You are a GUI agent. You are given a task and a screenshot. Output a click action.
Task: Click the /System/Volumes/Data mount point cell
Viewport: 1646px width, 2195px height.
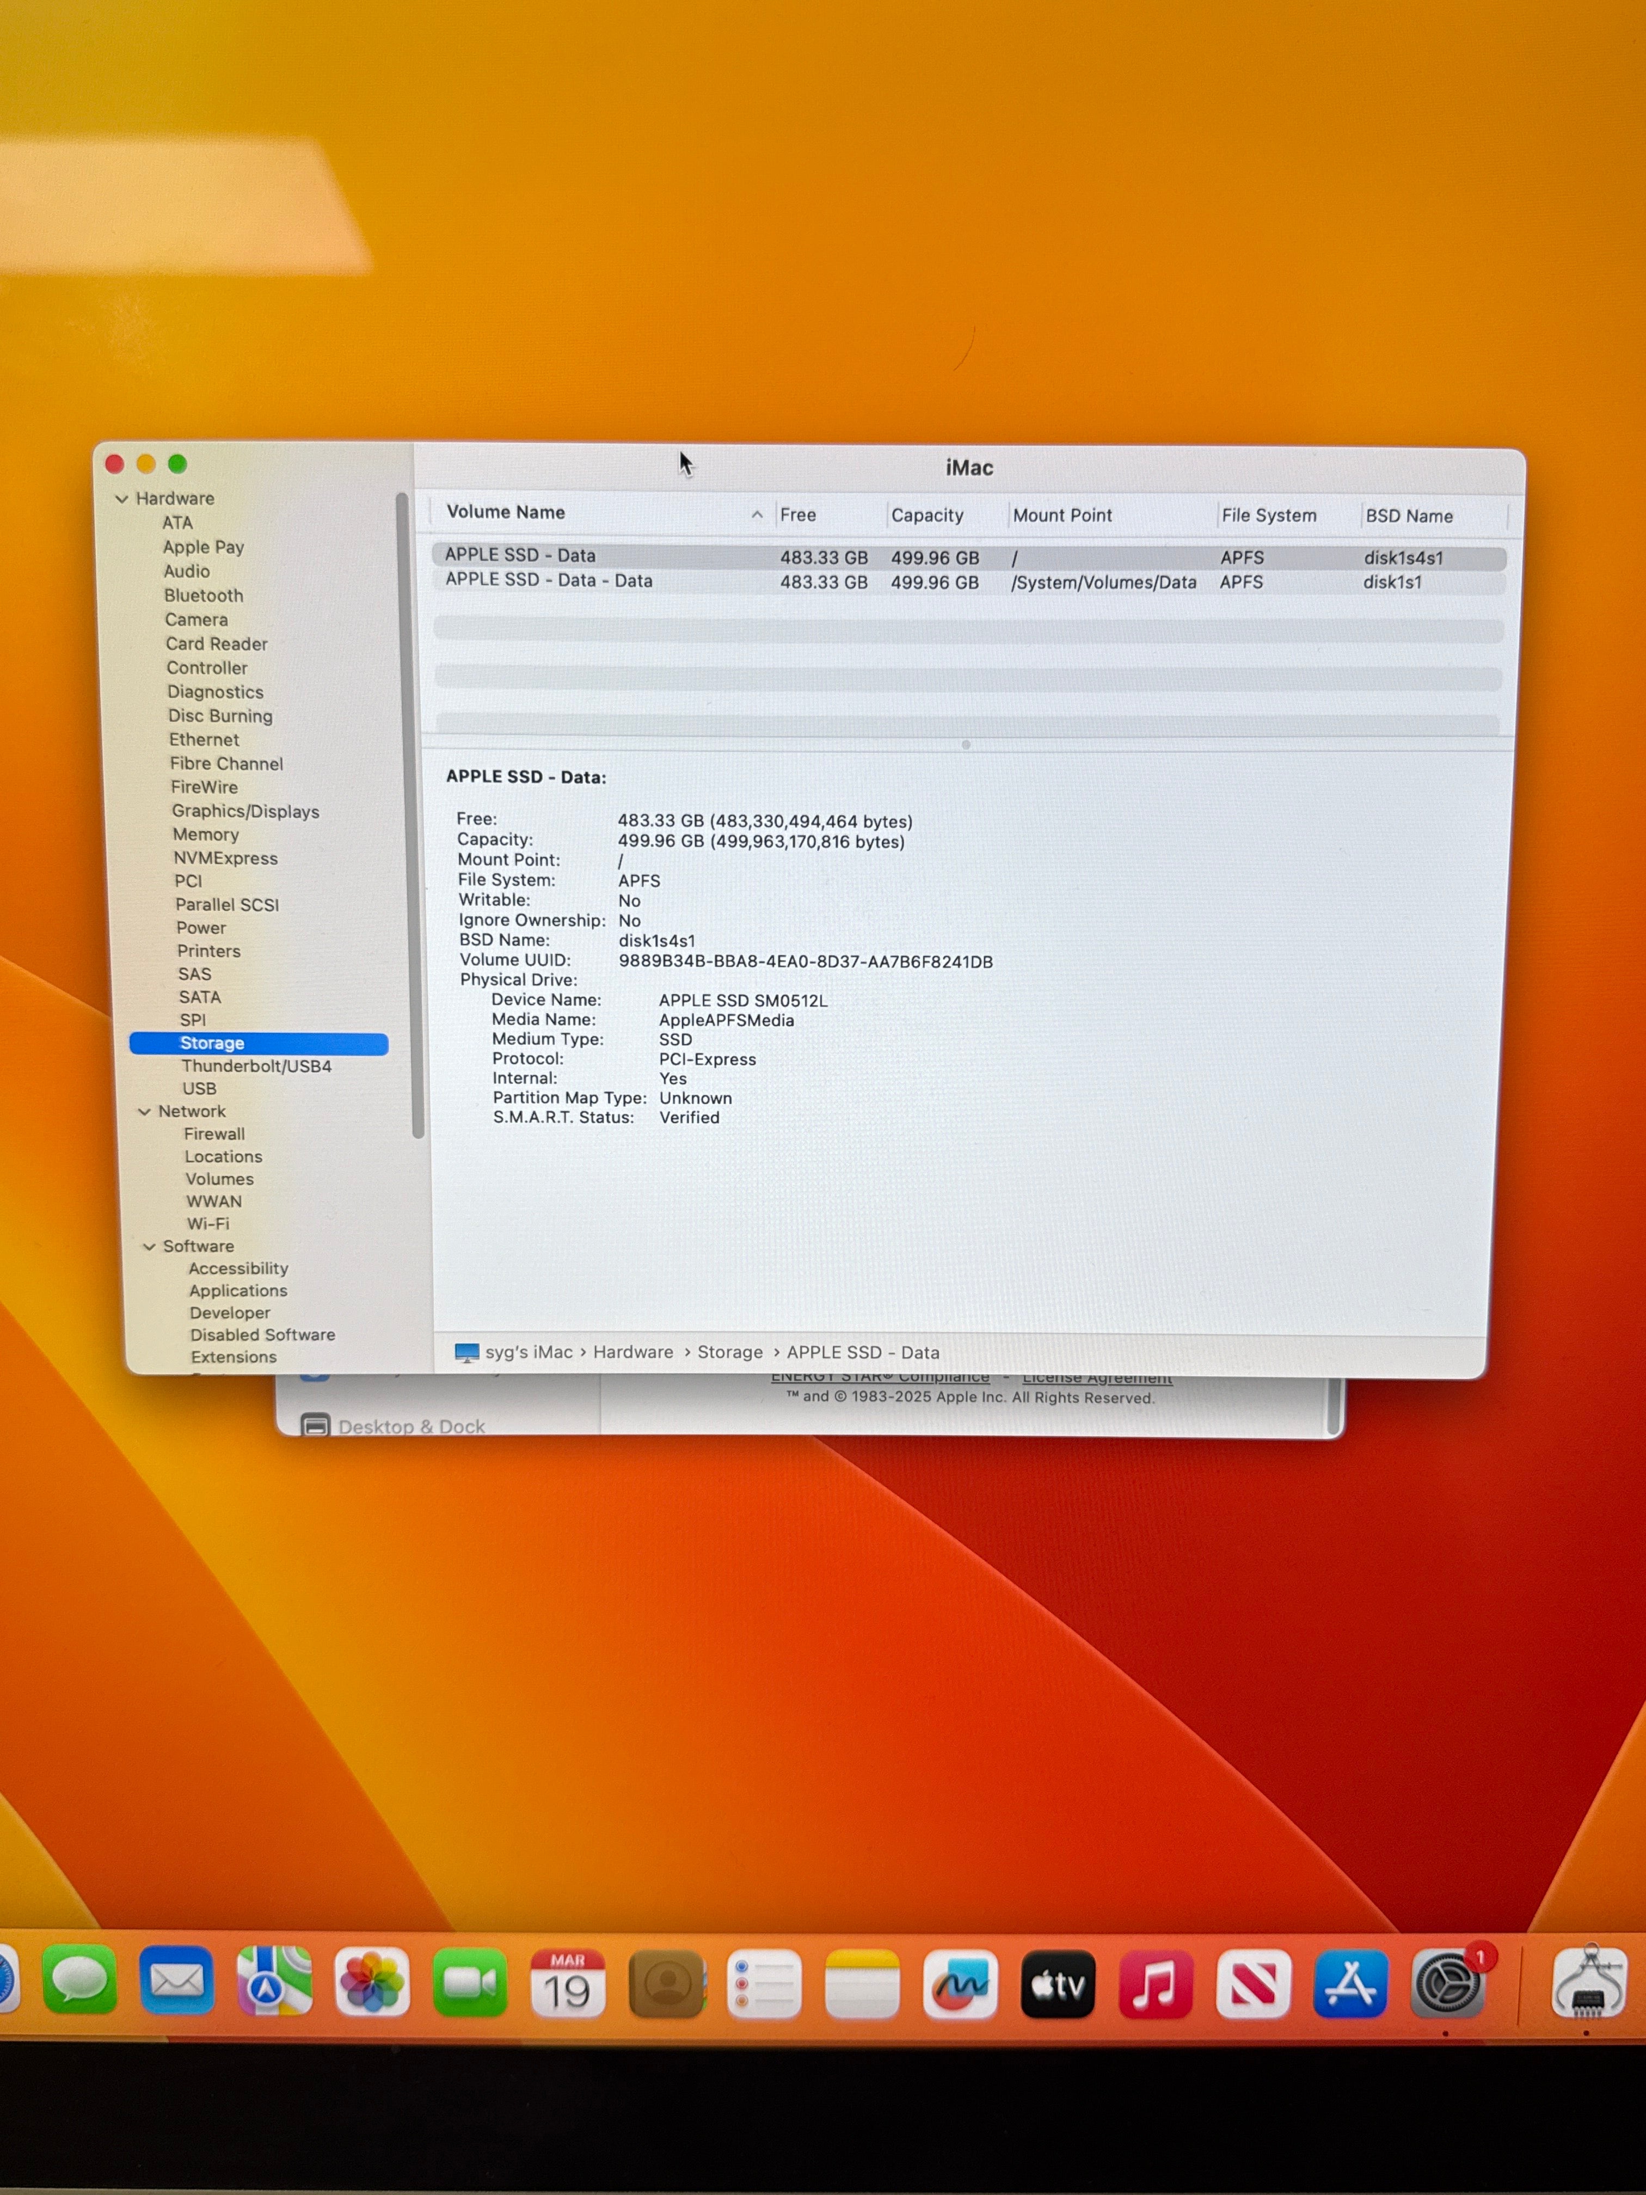click(x=1103, y=584)
